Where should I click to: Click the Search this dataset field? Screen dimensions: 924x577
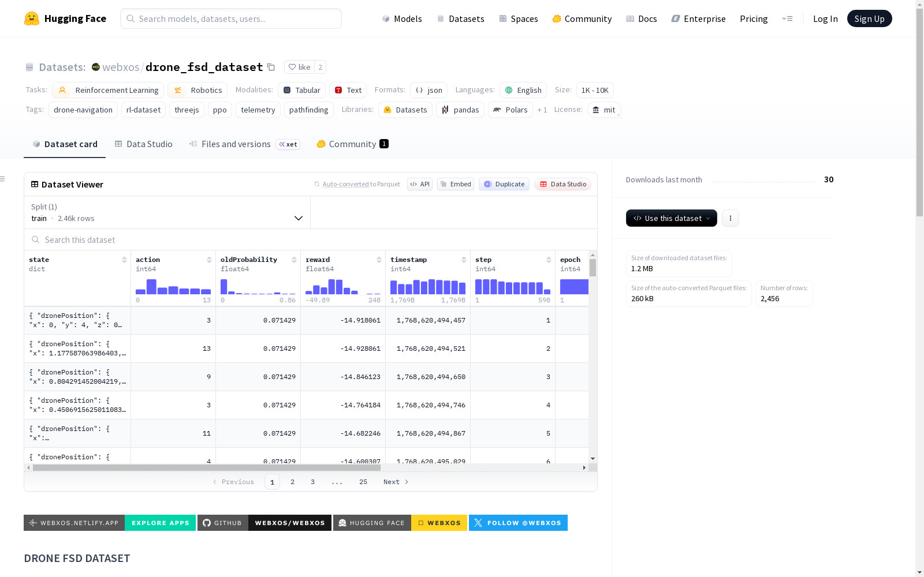tap(311, 239)
